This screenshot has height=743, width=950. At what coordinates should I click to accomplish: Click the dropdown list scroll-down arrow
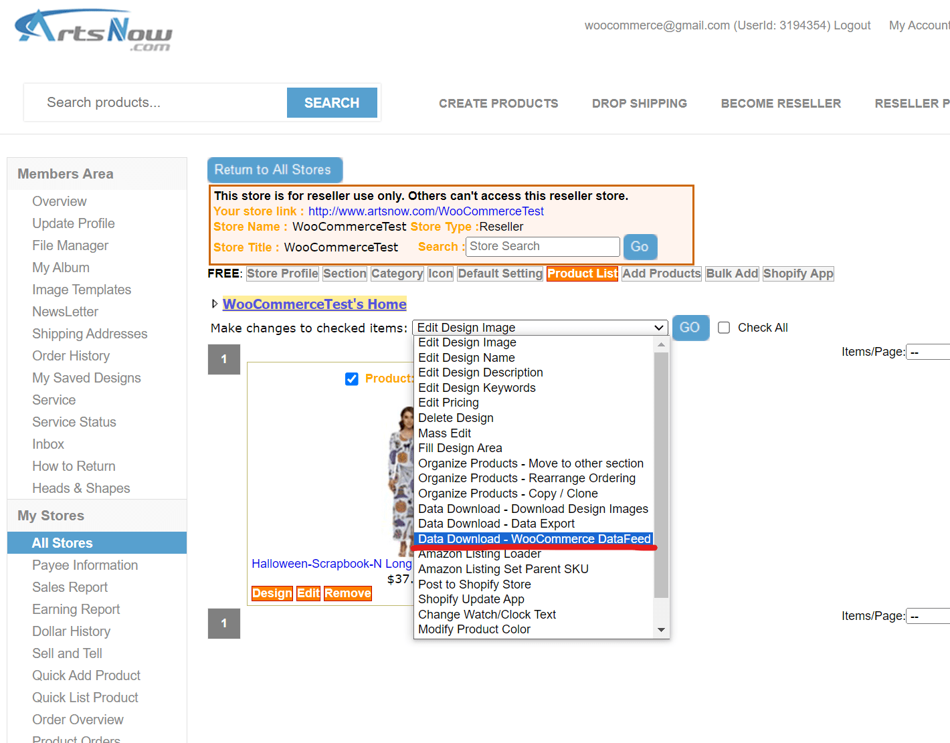pos(661,630)
